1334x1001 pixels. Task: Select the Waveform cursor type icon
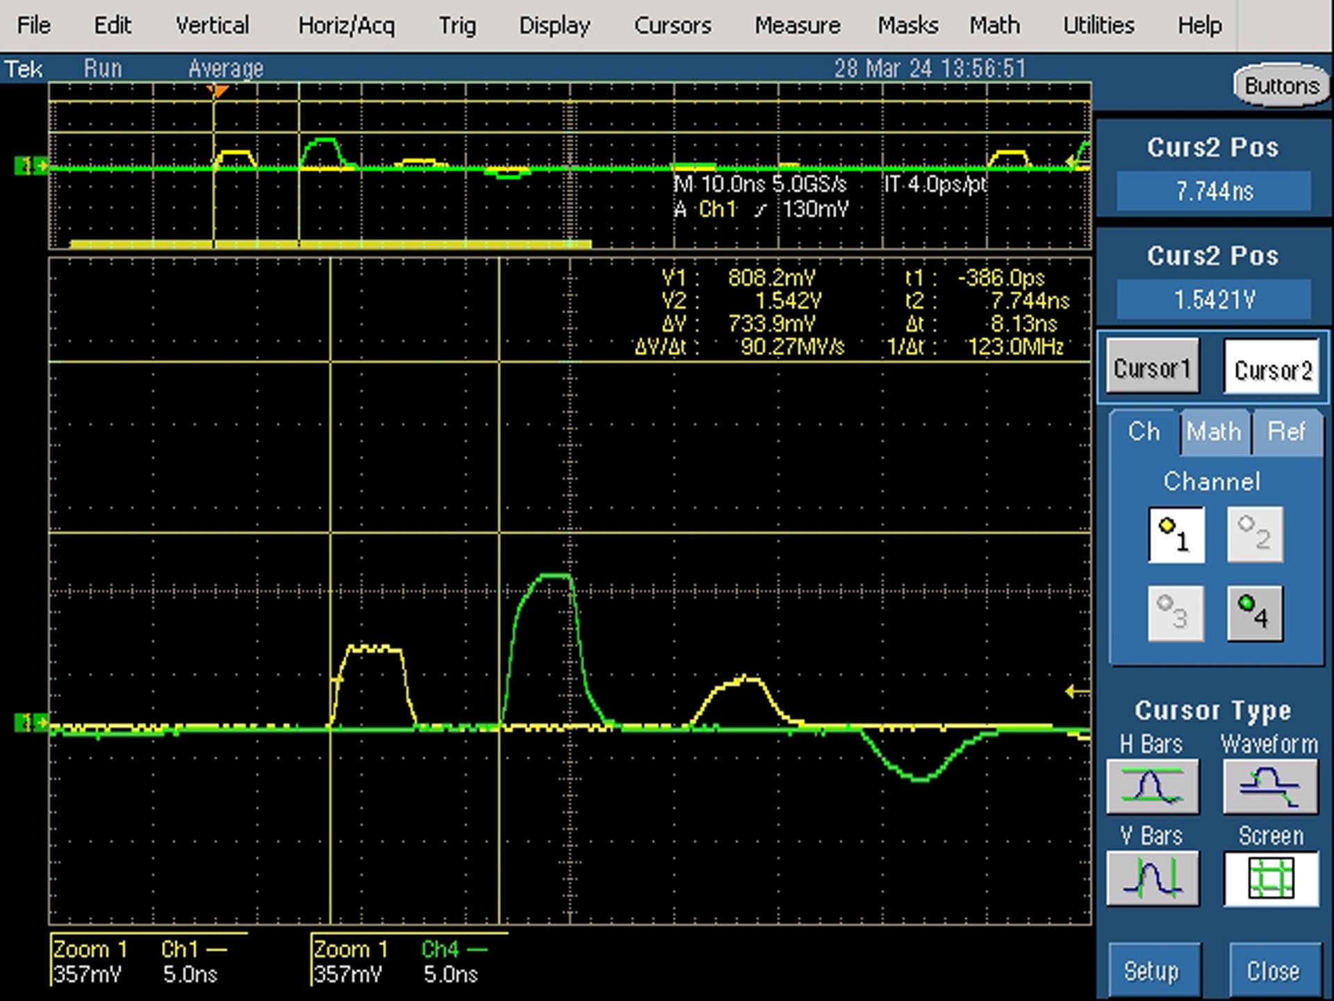[x=1270, y=786]
